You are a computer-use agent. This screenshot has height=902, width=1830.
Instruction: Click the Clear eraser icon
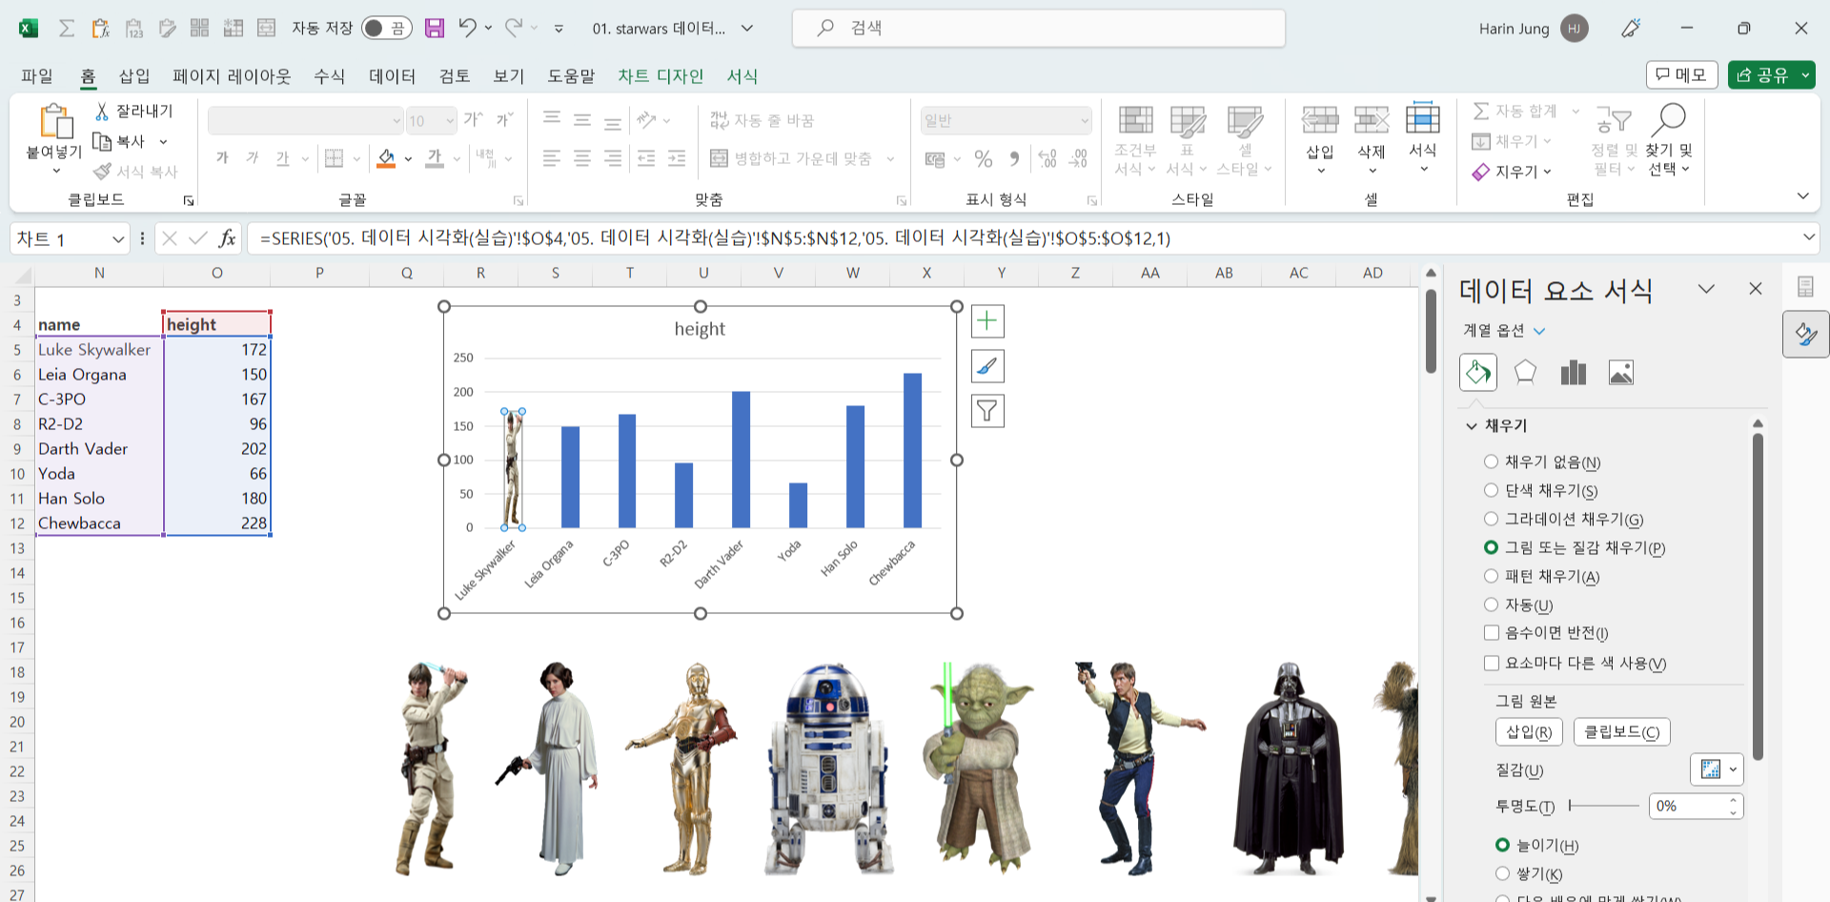pyautogui.click(x=1480, y=172)
